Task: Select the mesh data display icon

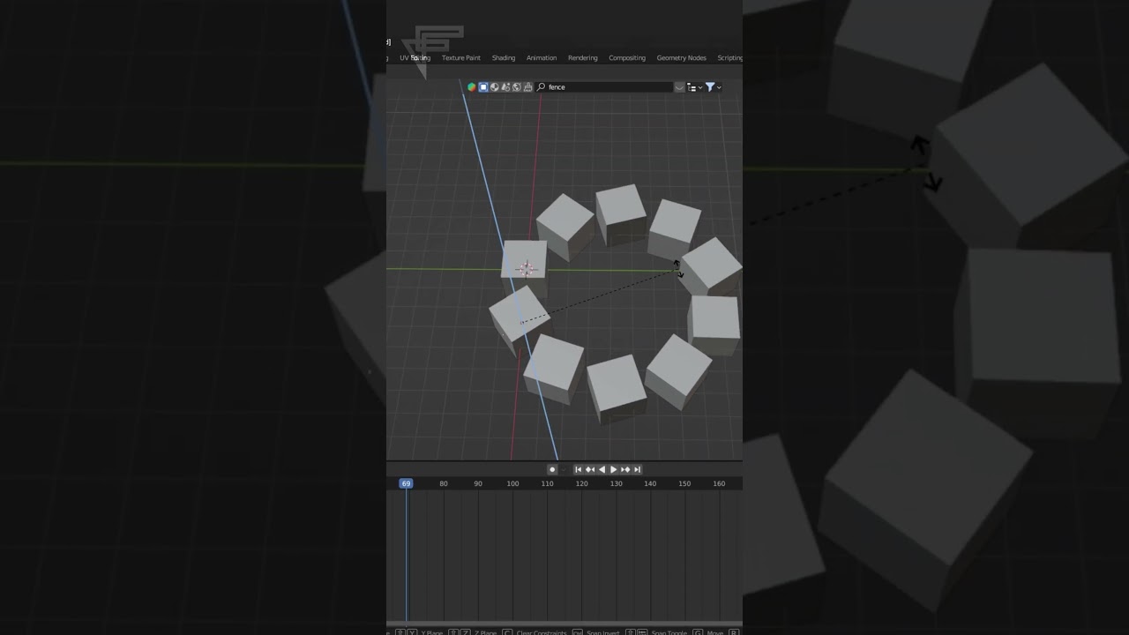Action: coord(505,87)
